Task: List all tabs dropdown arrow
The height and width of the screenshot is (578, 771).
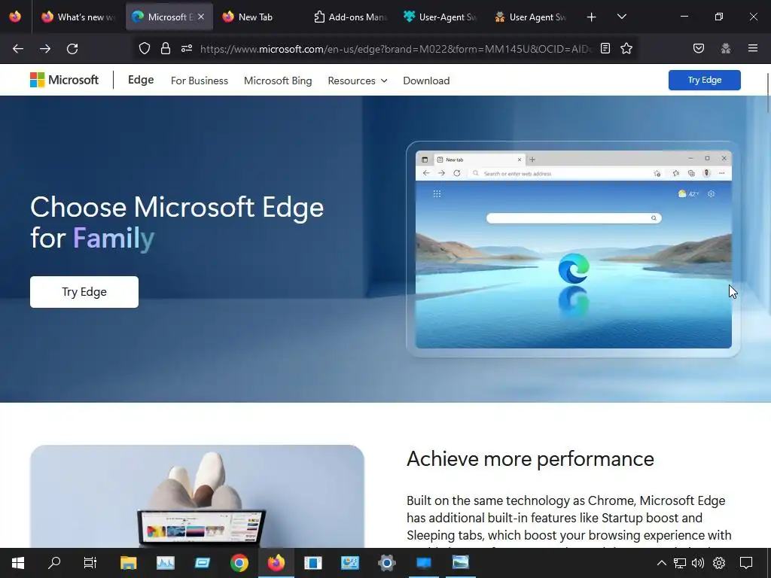Action: click(x=622, y=17)
